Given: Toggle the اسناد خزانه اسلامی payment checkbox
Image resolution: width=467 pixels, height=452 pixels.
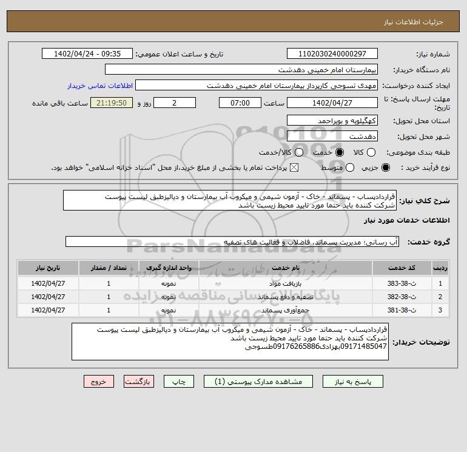Looking at the screenshot, I should (294, 167).
